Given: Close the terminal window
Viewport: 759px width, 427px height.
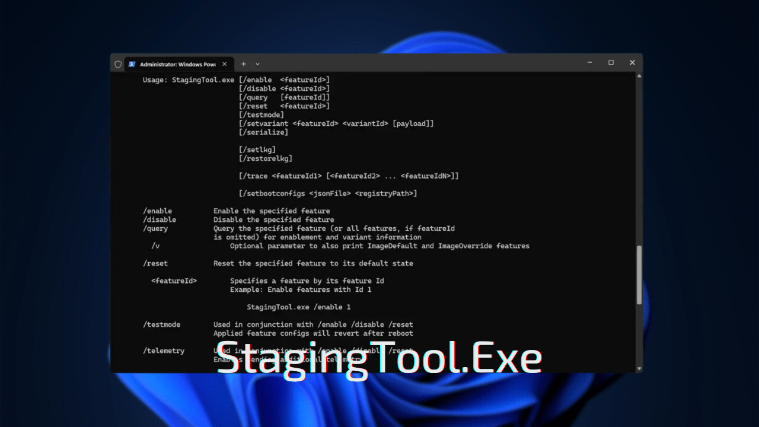Looking at the screenshot, I should click(632, 62).
